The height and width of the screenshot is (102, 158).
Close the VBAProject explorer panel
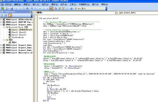pyautogui.click(x=31, y=12)
